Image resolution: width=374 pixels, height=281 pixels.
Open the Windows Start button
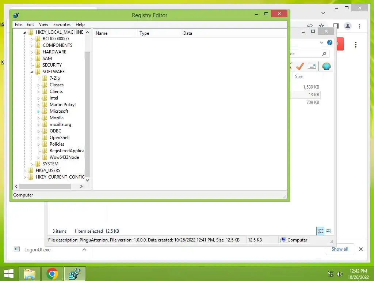(9, 274)
